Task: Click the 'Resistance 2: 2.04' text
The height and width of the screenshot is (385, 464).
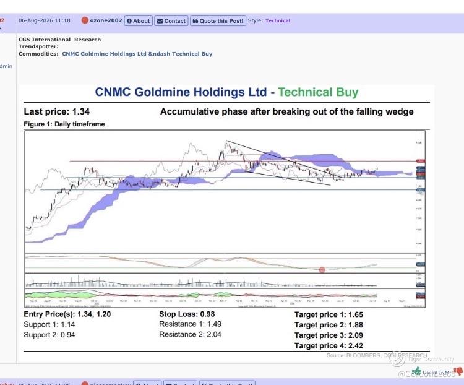Action: point(191,334)
